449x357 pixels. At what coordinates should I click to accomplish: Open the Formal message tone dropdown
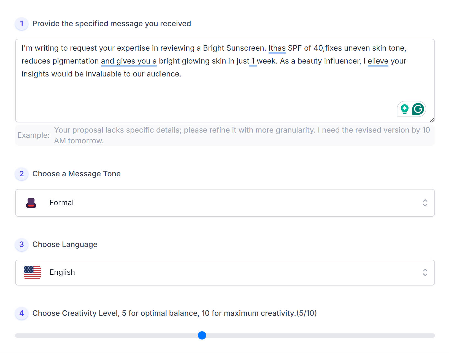coord(225,203)
